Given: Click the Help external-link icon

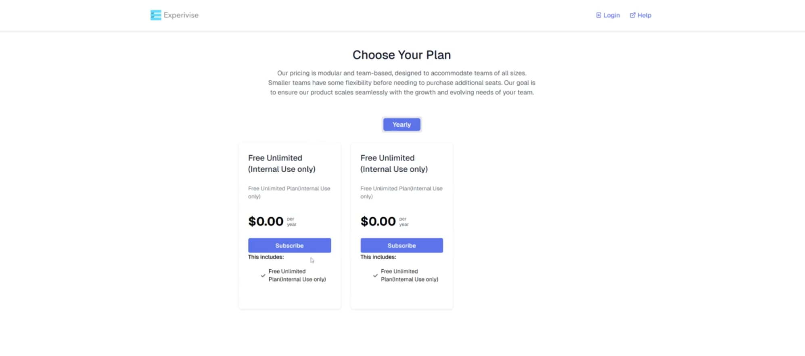Looking at the screenshot, I should pos(632,15).
